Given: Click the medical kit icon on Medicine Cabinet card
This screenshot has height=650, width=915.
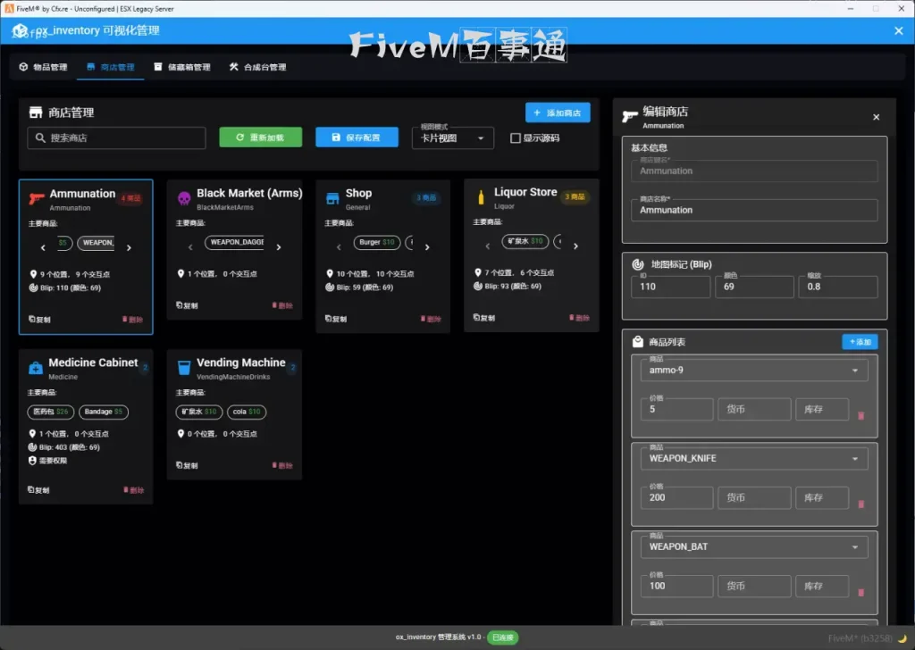Looking at the screenshot, I should [x=36, y=368].
